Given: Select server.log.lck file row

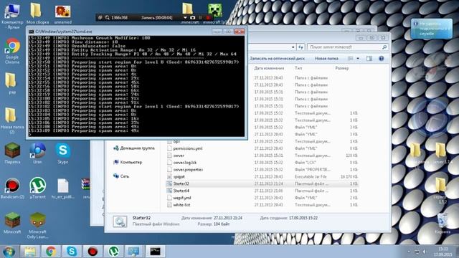Looking at the screenshot, I should click(262, 163).
